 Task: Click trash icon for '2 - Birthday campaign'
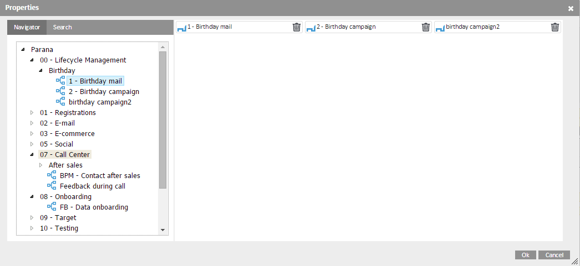(426, 27)
